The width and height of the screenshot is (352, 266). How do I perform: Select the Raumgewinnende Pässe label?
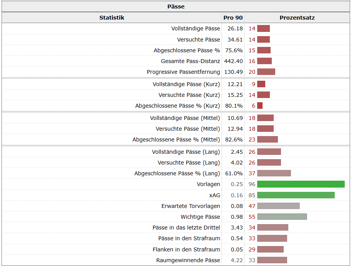tap(188, 260)
